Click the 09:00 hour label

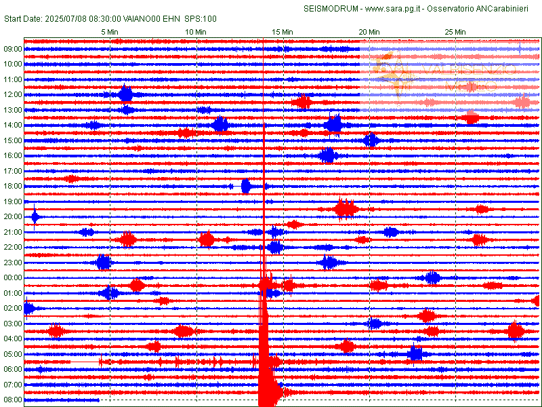(13, 49)
